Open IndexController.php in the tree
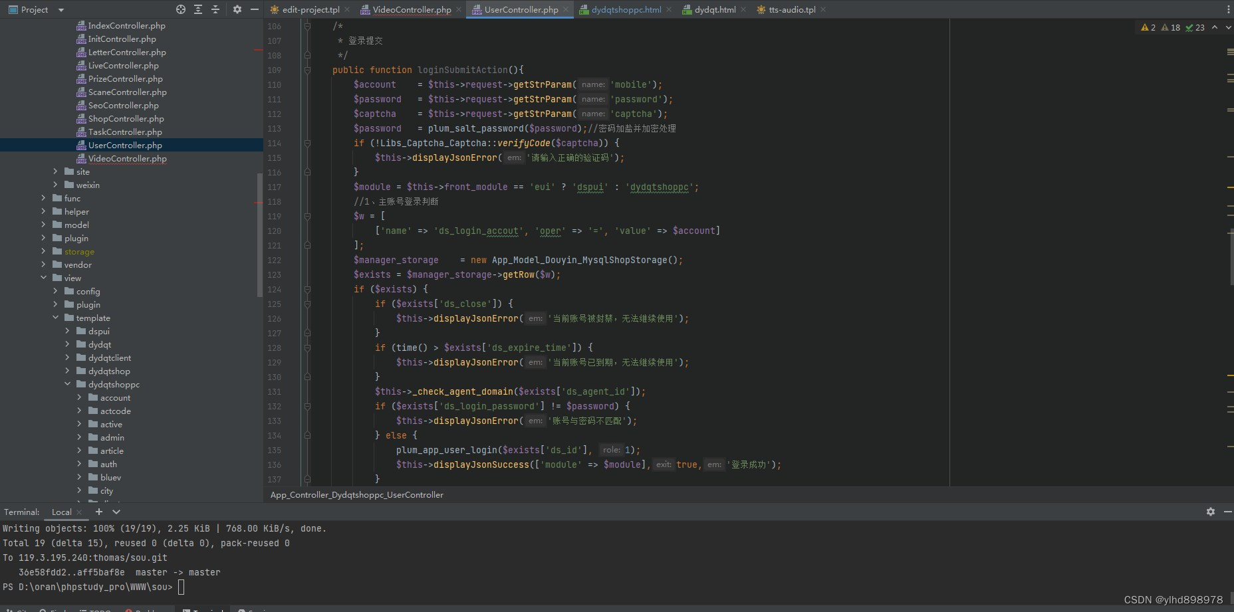Viewport: 1234px width, 612px height. tap(120, 25)
